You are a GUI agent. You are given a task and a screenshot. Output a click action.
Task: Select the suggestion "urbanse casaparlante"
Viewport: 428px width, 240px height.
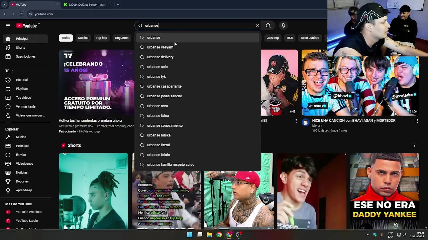[x=198, y=86]
